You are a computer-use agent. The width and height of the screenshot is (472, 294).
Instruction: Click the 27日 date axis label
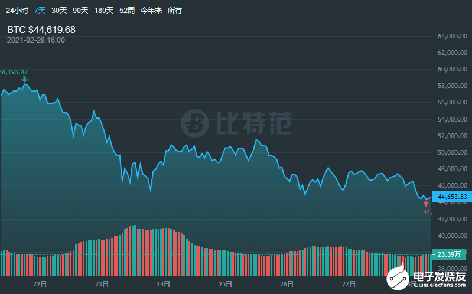click(349, 284)
